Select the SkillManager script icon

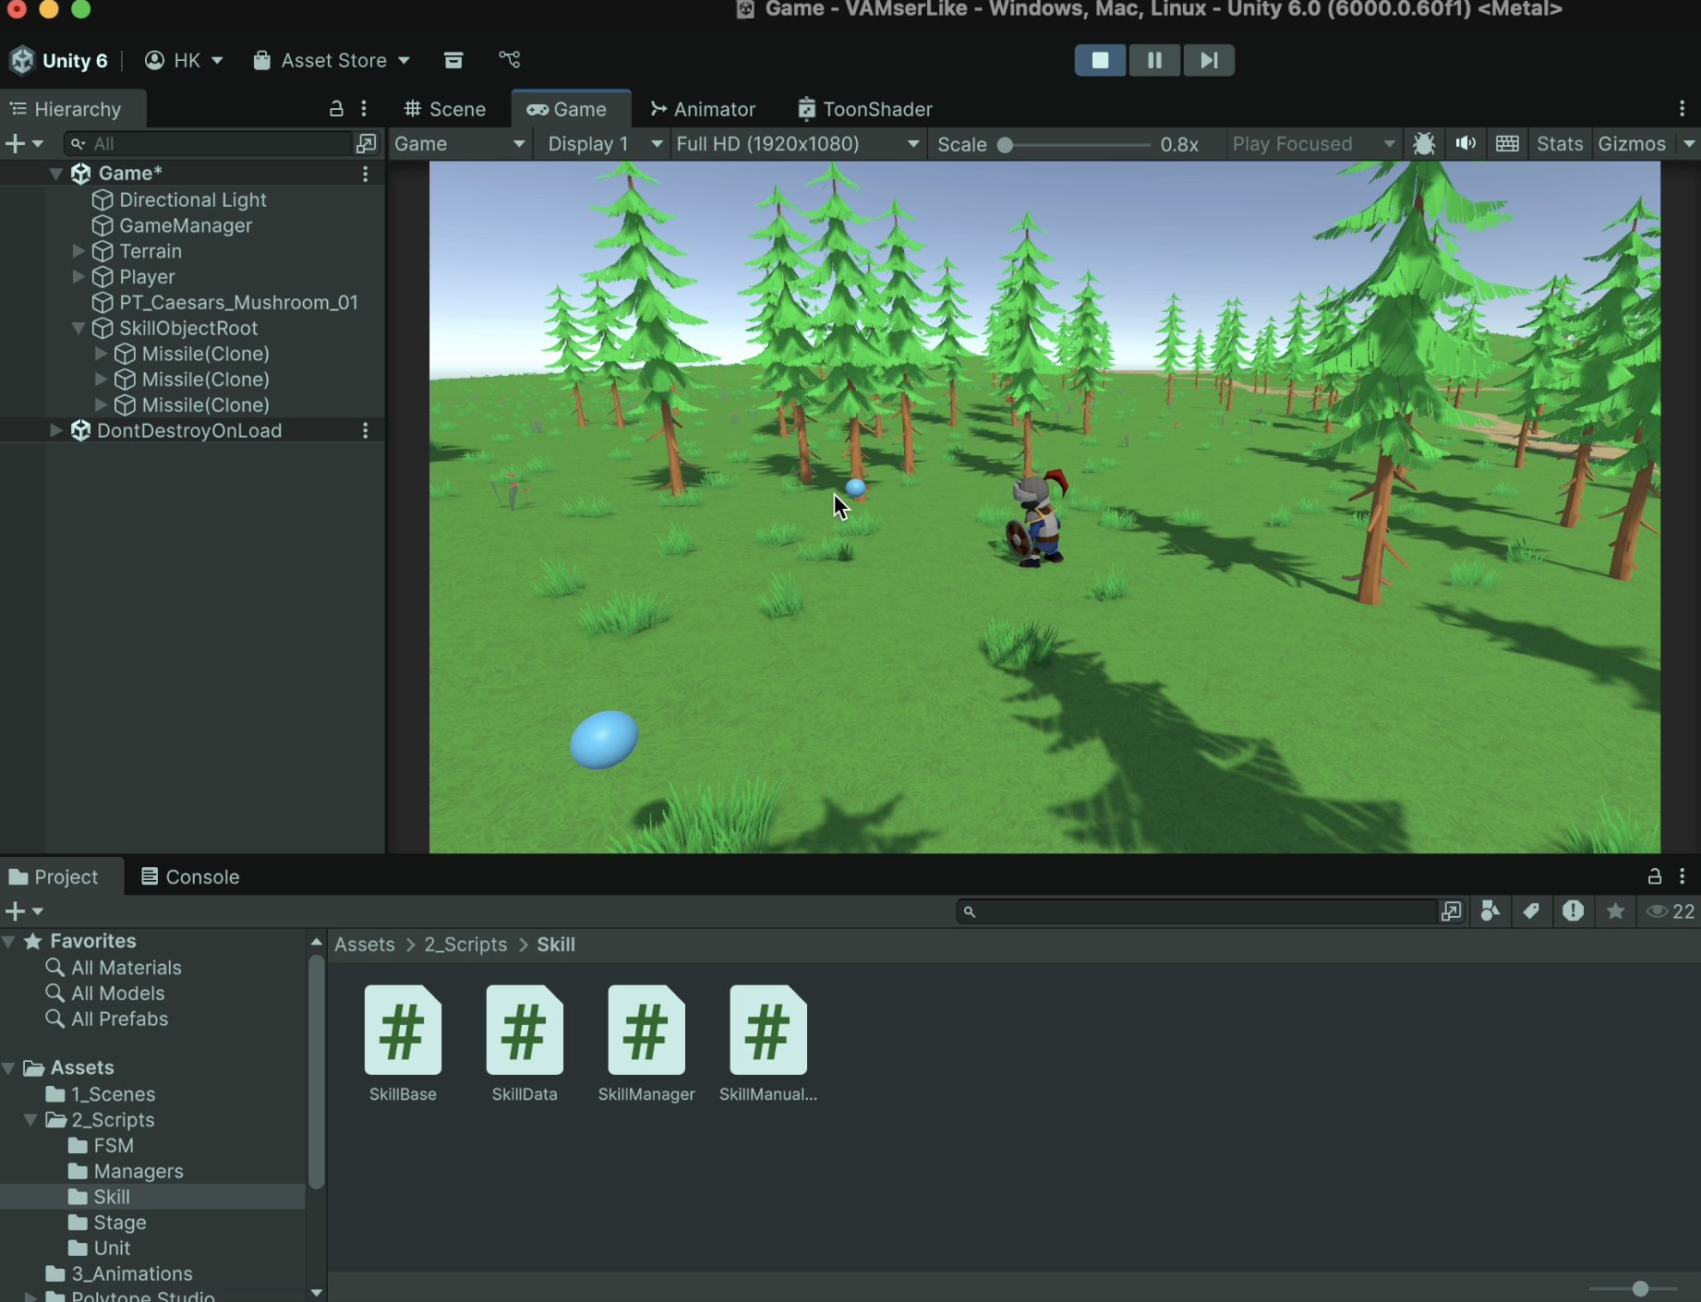point(646,1031)
